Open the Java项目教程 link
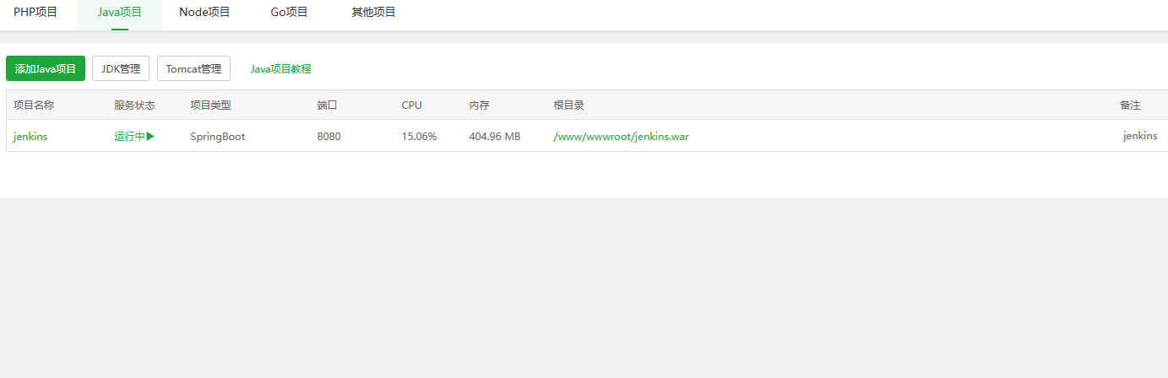The height and width of the screenshot is (378, 1168). 280,69
